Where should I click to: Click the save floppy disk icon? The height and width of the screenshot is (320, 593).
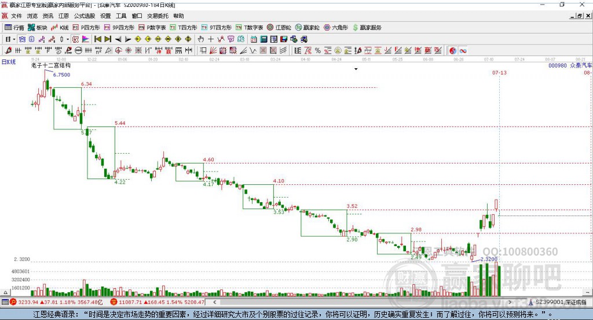click(x=284, y=39)
